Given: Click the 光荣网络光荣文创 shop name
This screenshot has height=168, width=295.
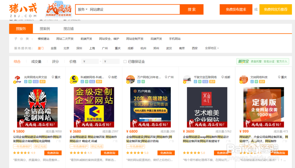Looking at the screenshot, I should point(35,77).
